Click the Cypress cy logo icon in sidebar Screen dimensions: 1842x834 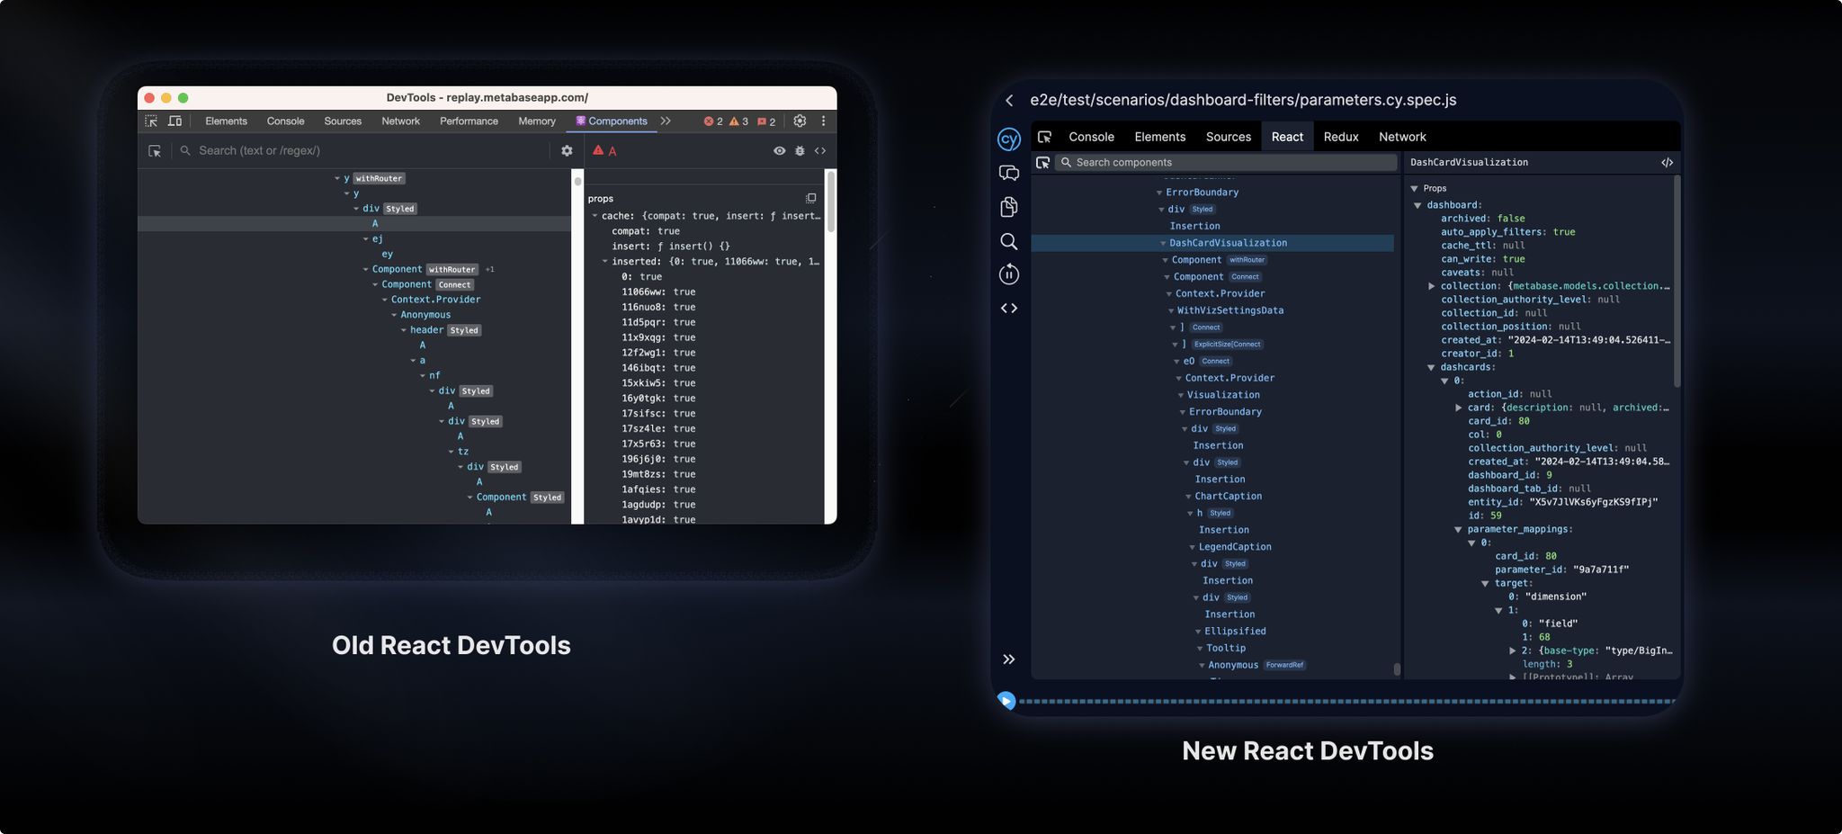coord(1009,139)
